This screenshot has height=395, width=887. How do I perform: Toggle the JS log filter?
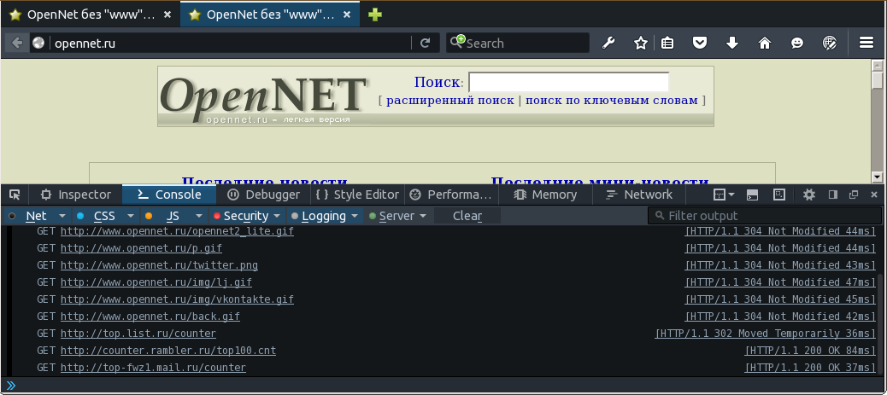click(173, 216)
